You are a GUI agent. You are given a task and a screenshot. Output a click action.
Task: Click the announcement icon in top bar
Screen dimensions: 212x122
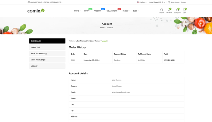29,2
